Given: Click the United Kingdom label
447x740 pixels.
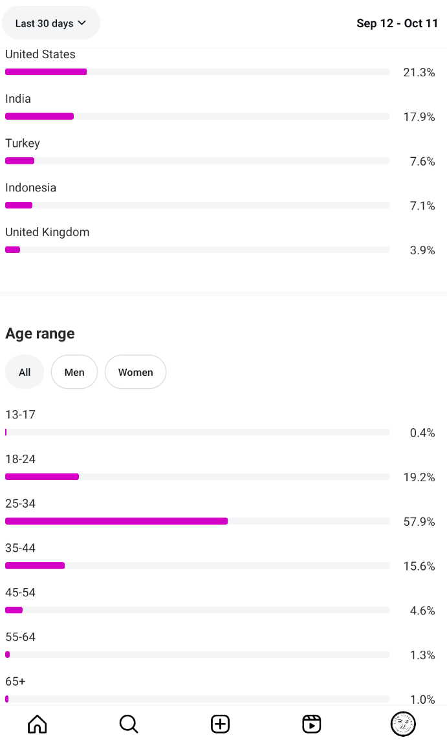Looking at the screenshot, I should [x=47, y=232].
